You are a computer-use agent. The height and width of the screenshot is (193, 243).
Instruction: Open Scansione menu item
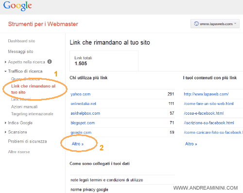17,132
